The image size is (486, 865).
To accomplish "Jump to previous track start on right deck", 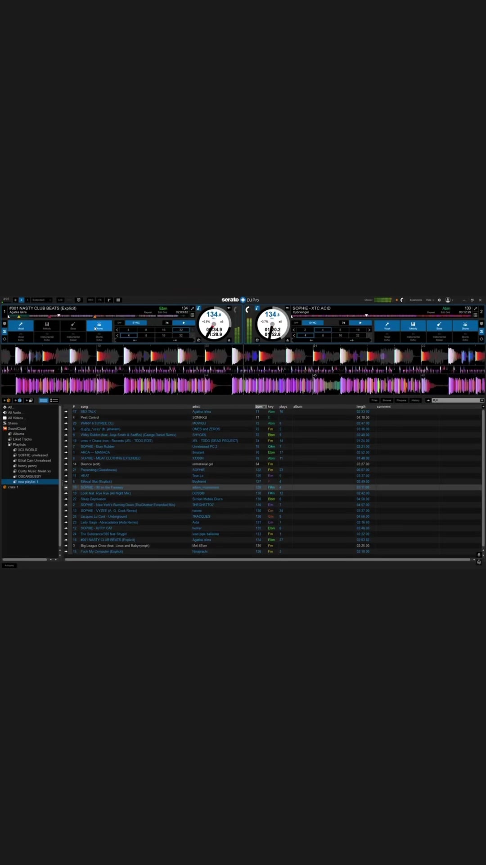I will pyautogui.click(x=344, y=323).
